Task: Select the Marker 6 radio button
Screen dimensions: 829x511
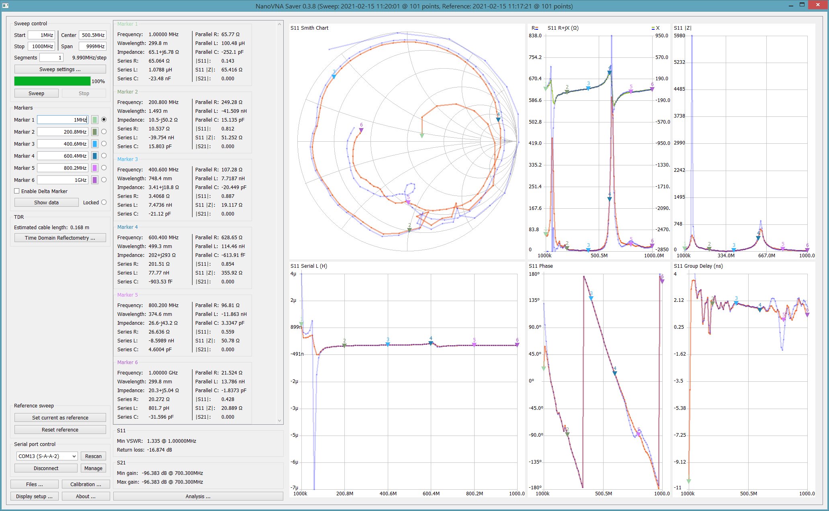Action: [x=104, y=180]
